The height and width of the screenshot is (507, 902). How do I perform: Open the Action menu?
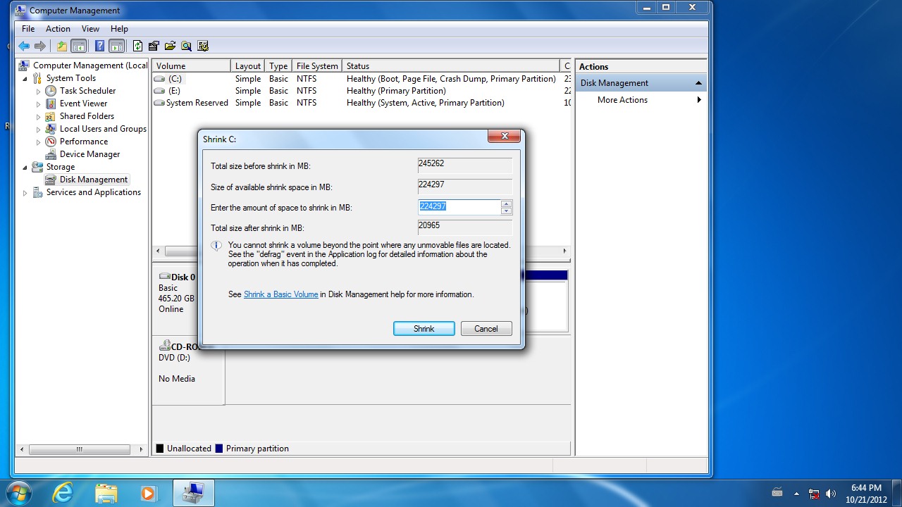point(58,29)
